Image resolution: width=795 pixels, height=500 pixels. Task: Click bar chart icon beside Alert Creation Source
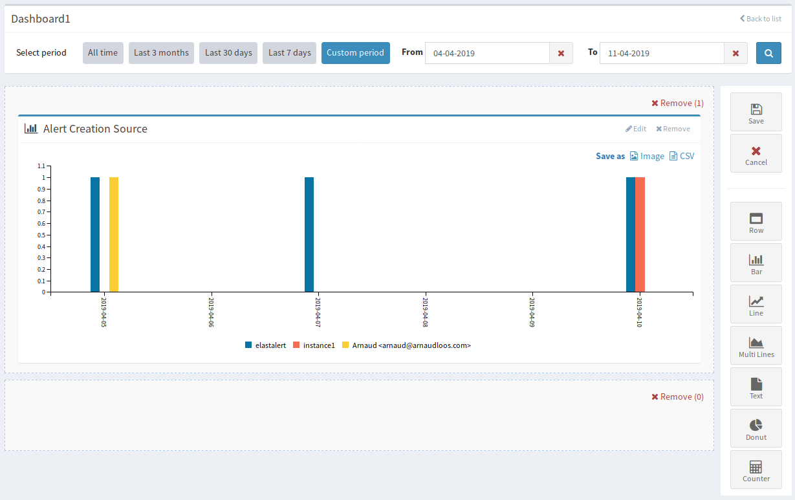pyautogui.click(x=31, y=129)
